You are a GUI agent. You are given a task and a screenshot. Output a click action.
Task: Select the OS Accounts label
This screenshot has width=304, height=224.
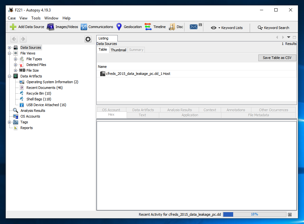30,116
